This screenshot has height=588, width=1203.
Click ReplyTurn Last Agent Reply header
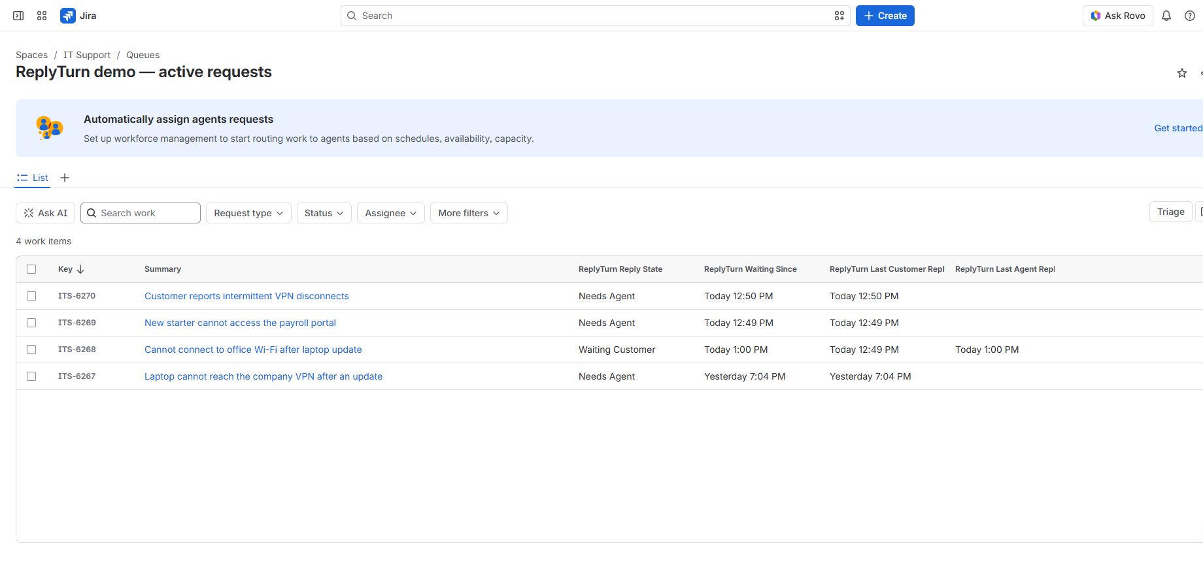[1005, 269]
